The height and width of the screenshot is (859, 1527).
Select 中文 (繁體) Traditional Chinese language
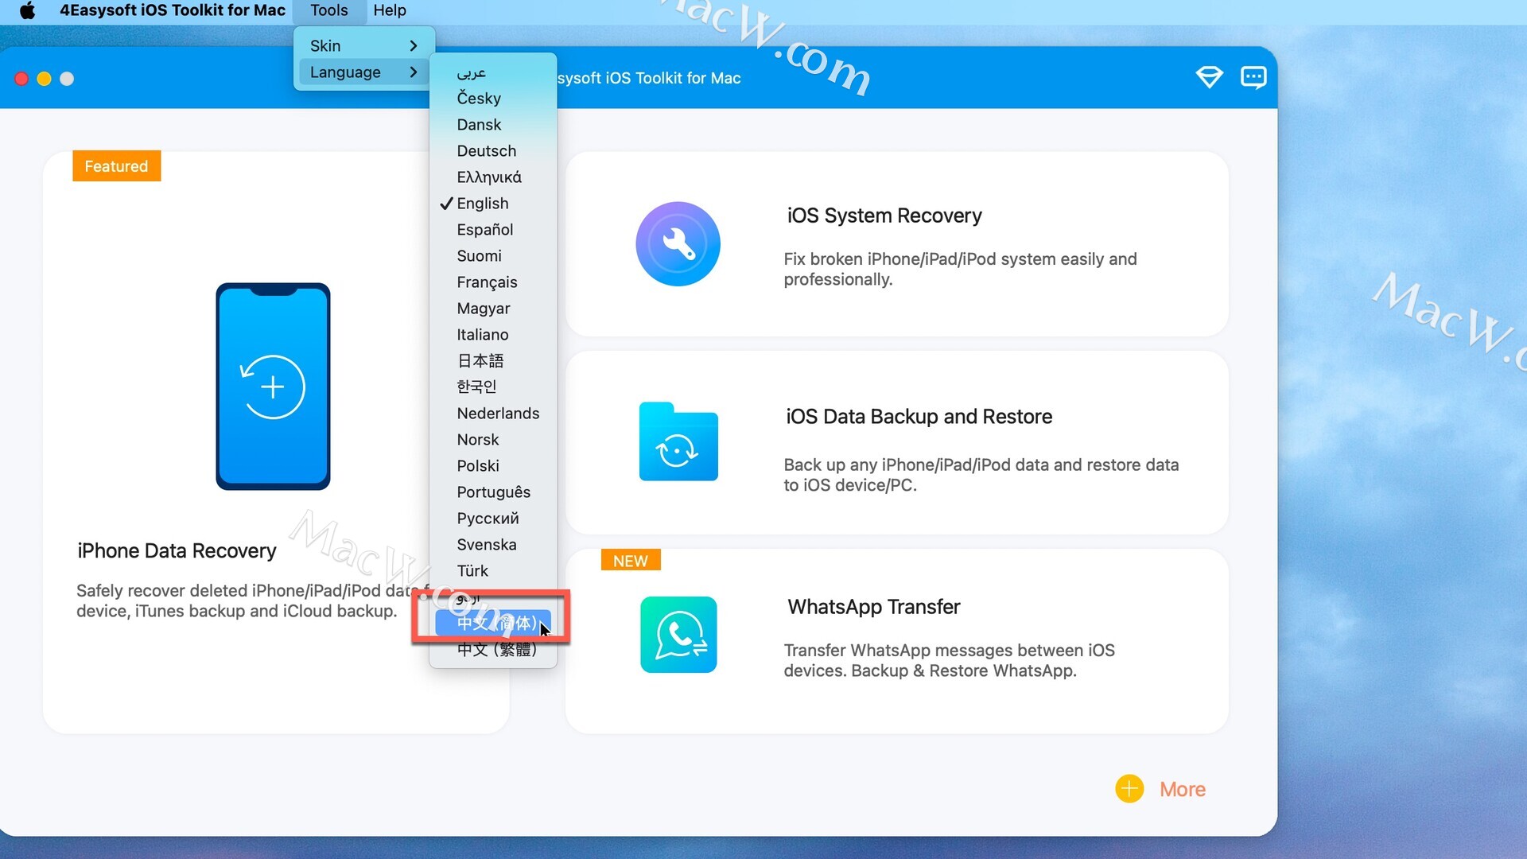[493, 650]
